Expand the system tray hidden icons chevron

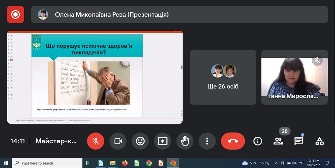pyautogui.click(x=277, y=163)
